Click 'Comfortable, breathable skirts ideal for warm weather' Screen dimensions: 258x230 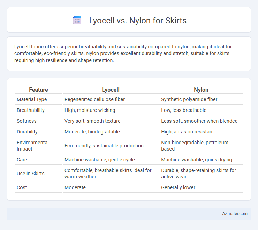pos(108,174)
